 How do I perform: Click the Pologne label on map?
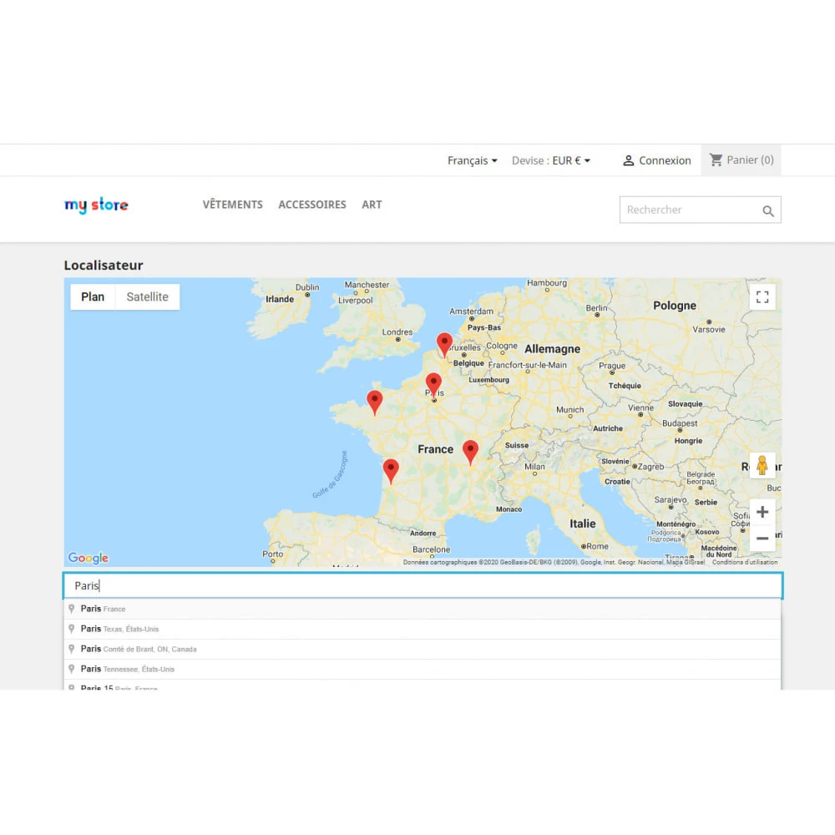pos(675,306)
